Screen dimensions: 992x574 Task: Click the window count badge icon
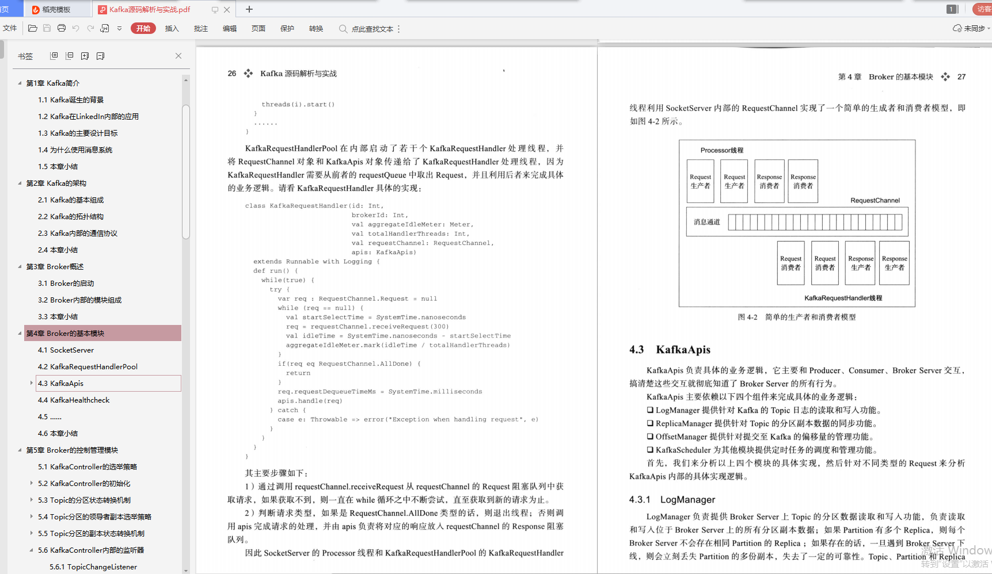(x=952, y=9)
